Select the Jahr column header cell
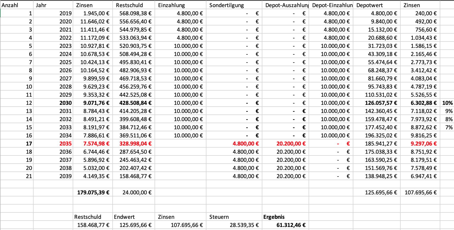The image size is (454, 230). click(53, 5)
